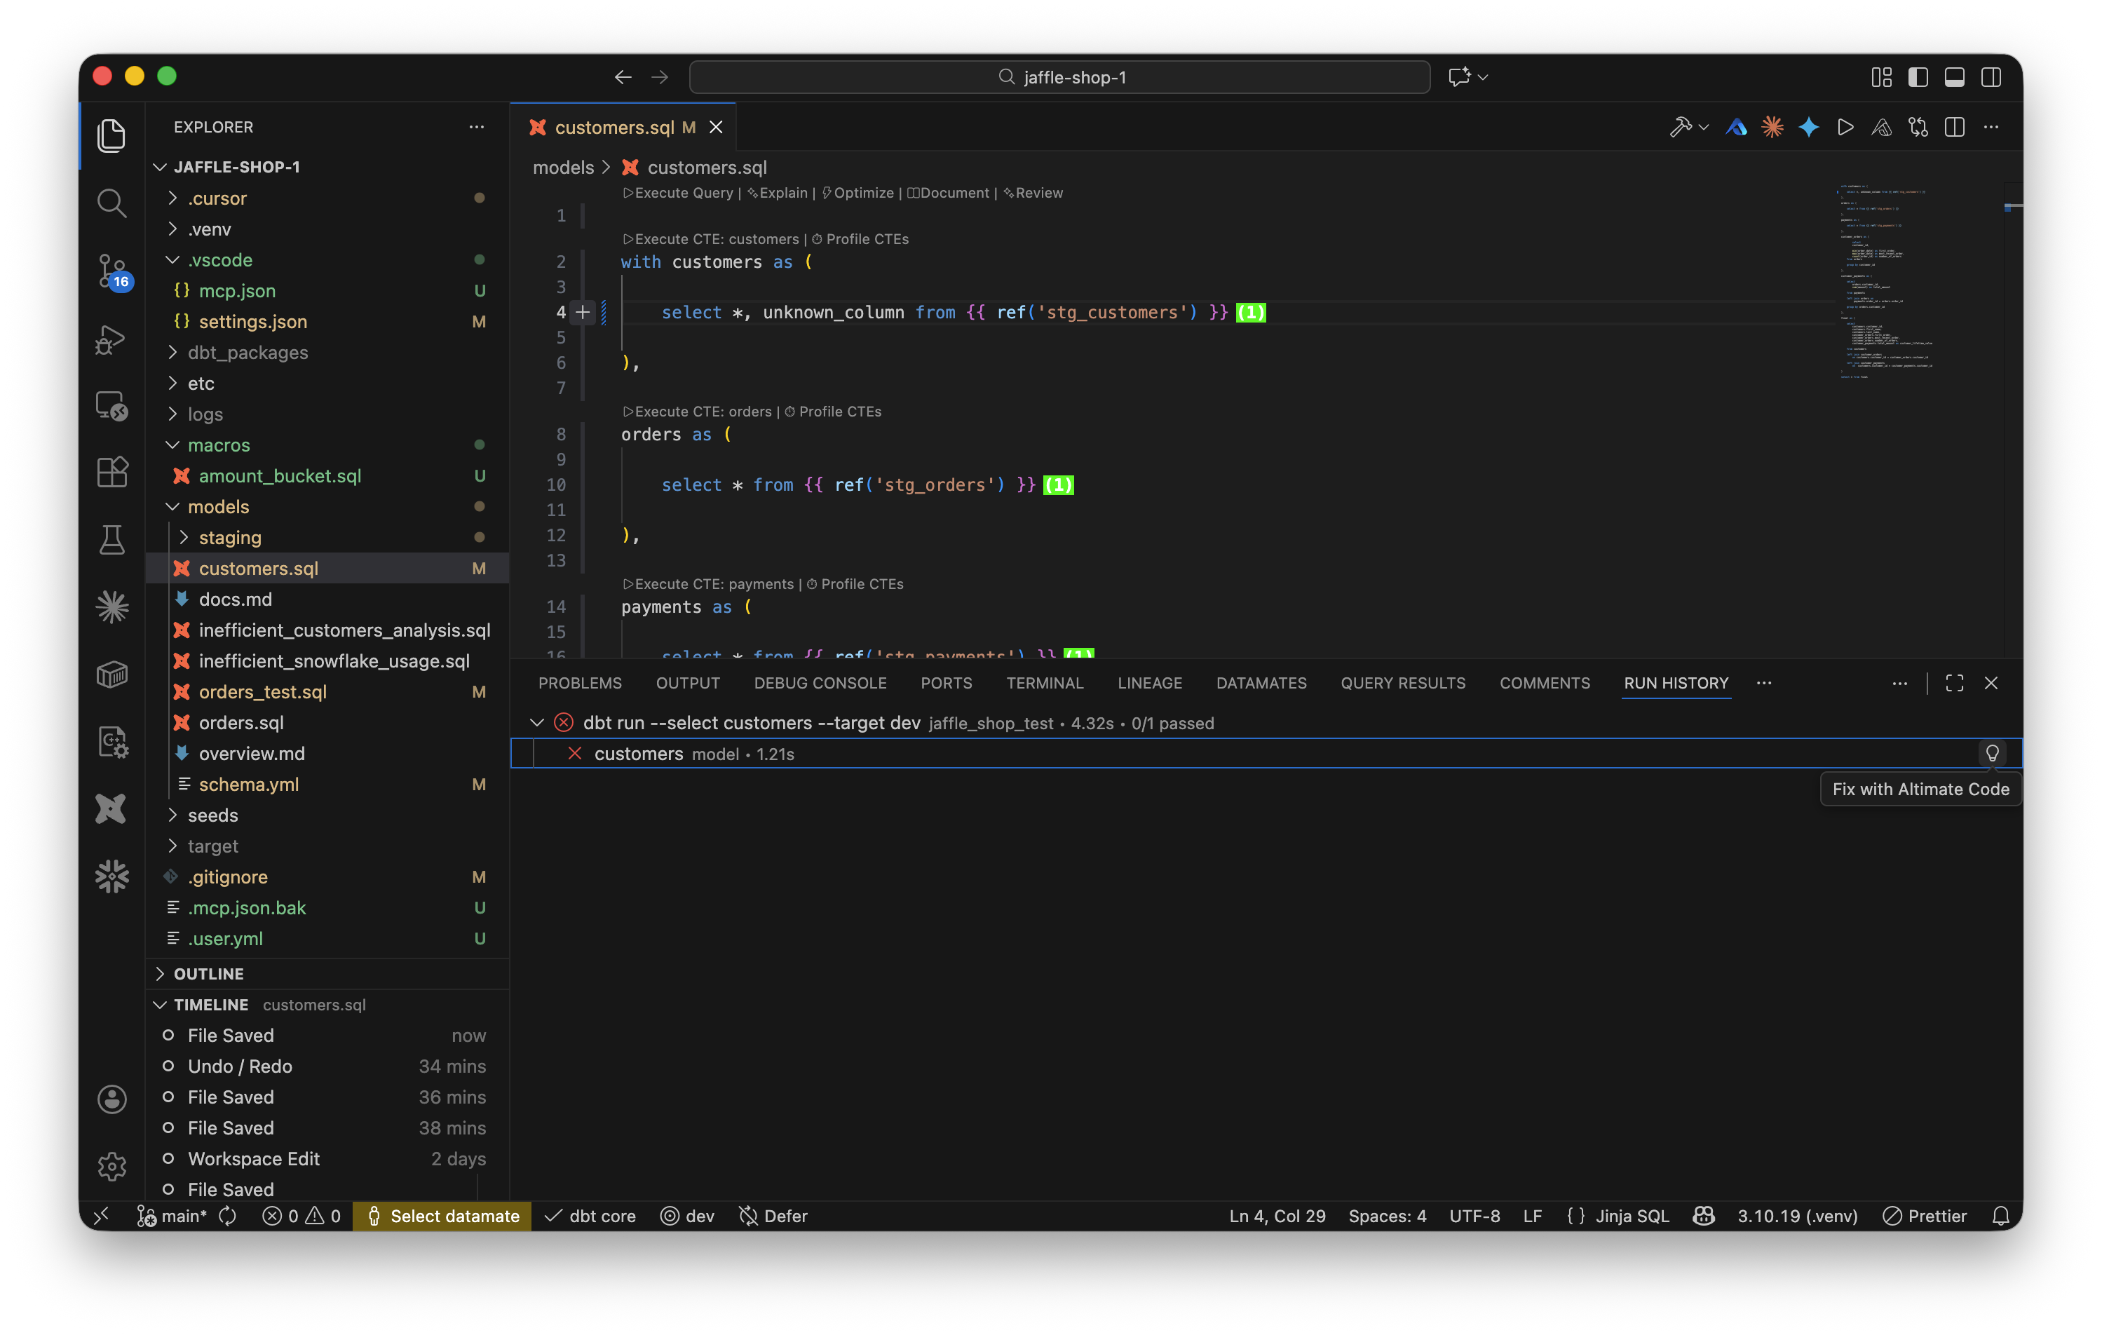The height and width of the screenshot is (1335, 2102).
Task: Collapse the macros folder
Action: pyautogui.click(x=172, y=445)
